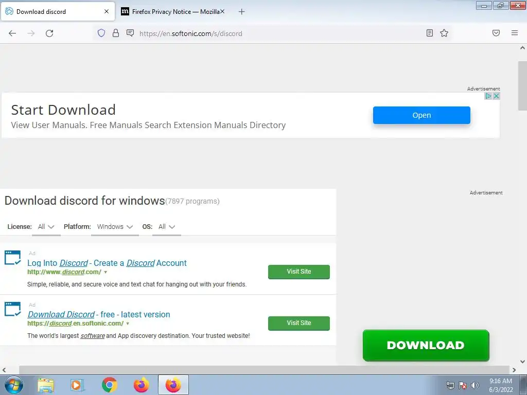Click Visit Site for Log Into Discord
Viewport: 527px width, 395px height.
click(x=299, y=272)
